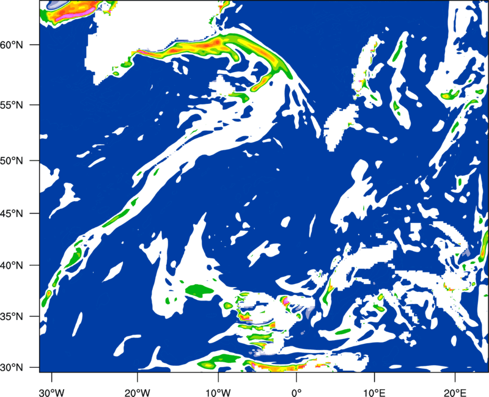Click the 55°N latitude label
The height and width of the screenshot is (397, 489).
[x=12, y=105]
